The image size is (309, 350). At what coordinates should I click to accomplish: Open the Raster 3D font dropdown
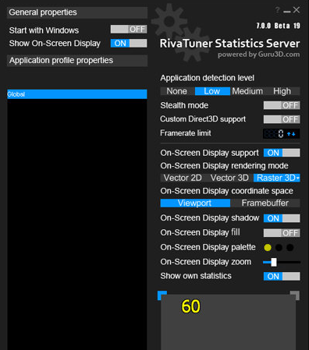tap(298, 179)
